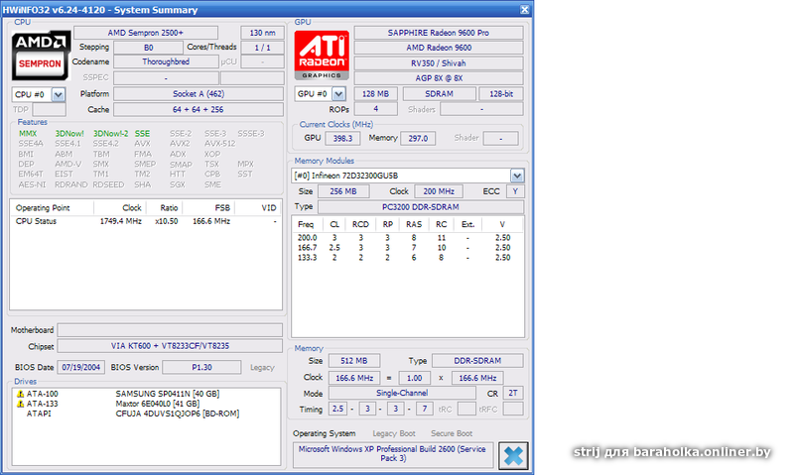
Task: Click the SAPPHIRE Radeon 9600 Pro field
Action: (x=439, y=33)
